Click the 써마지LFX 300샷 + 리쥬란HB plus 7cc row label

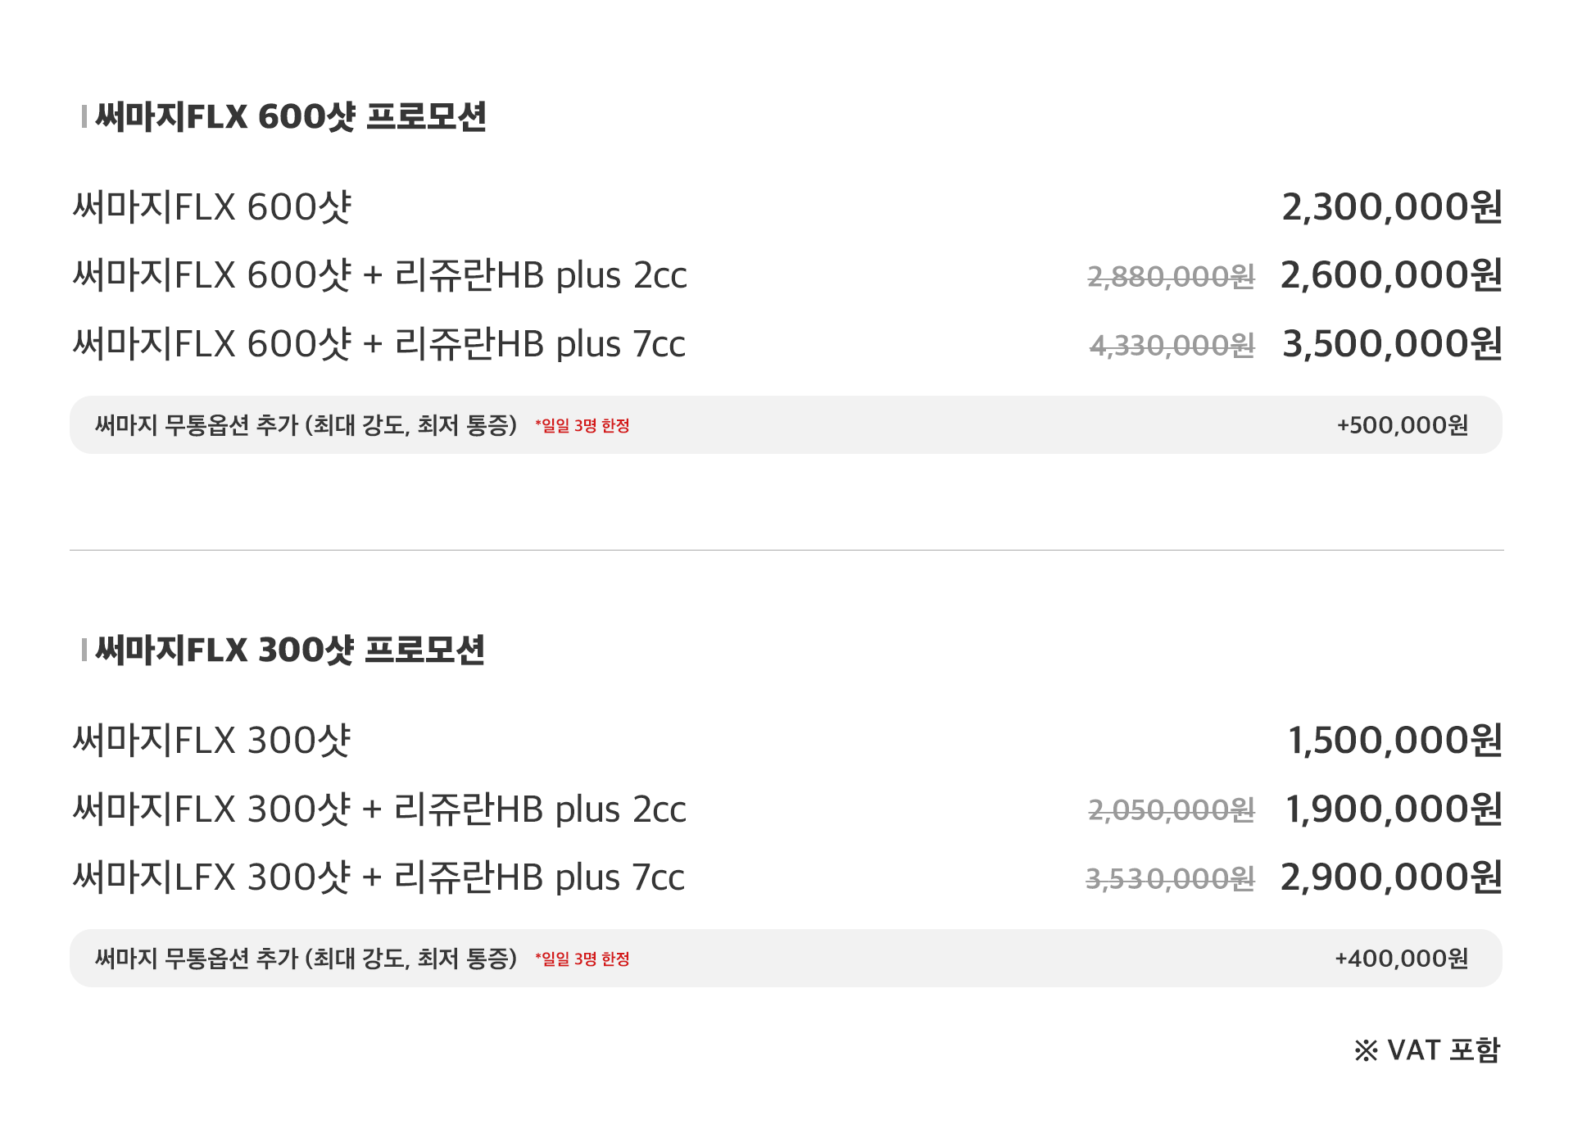379,877
